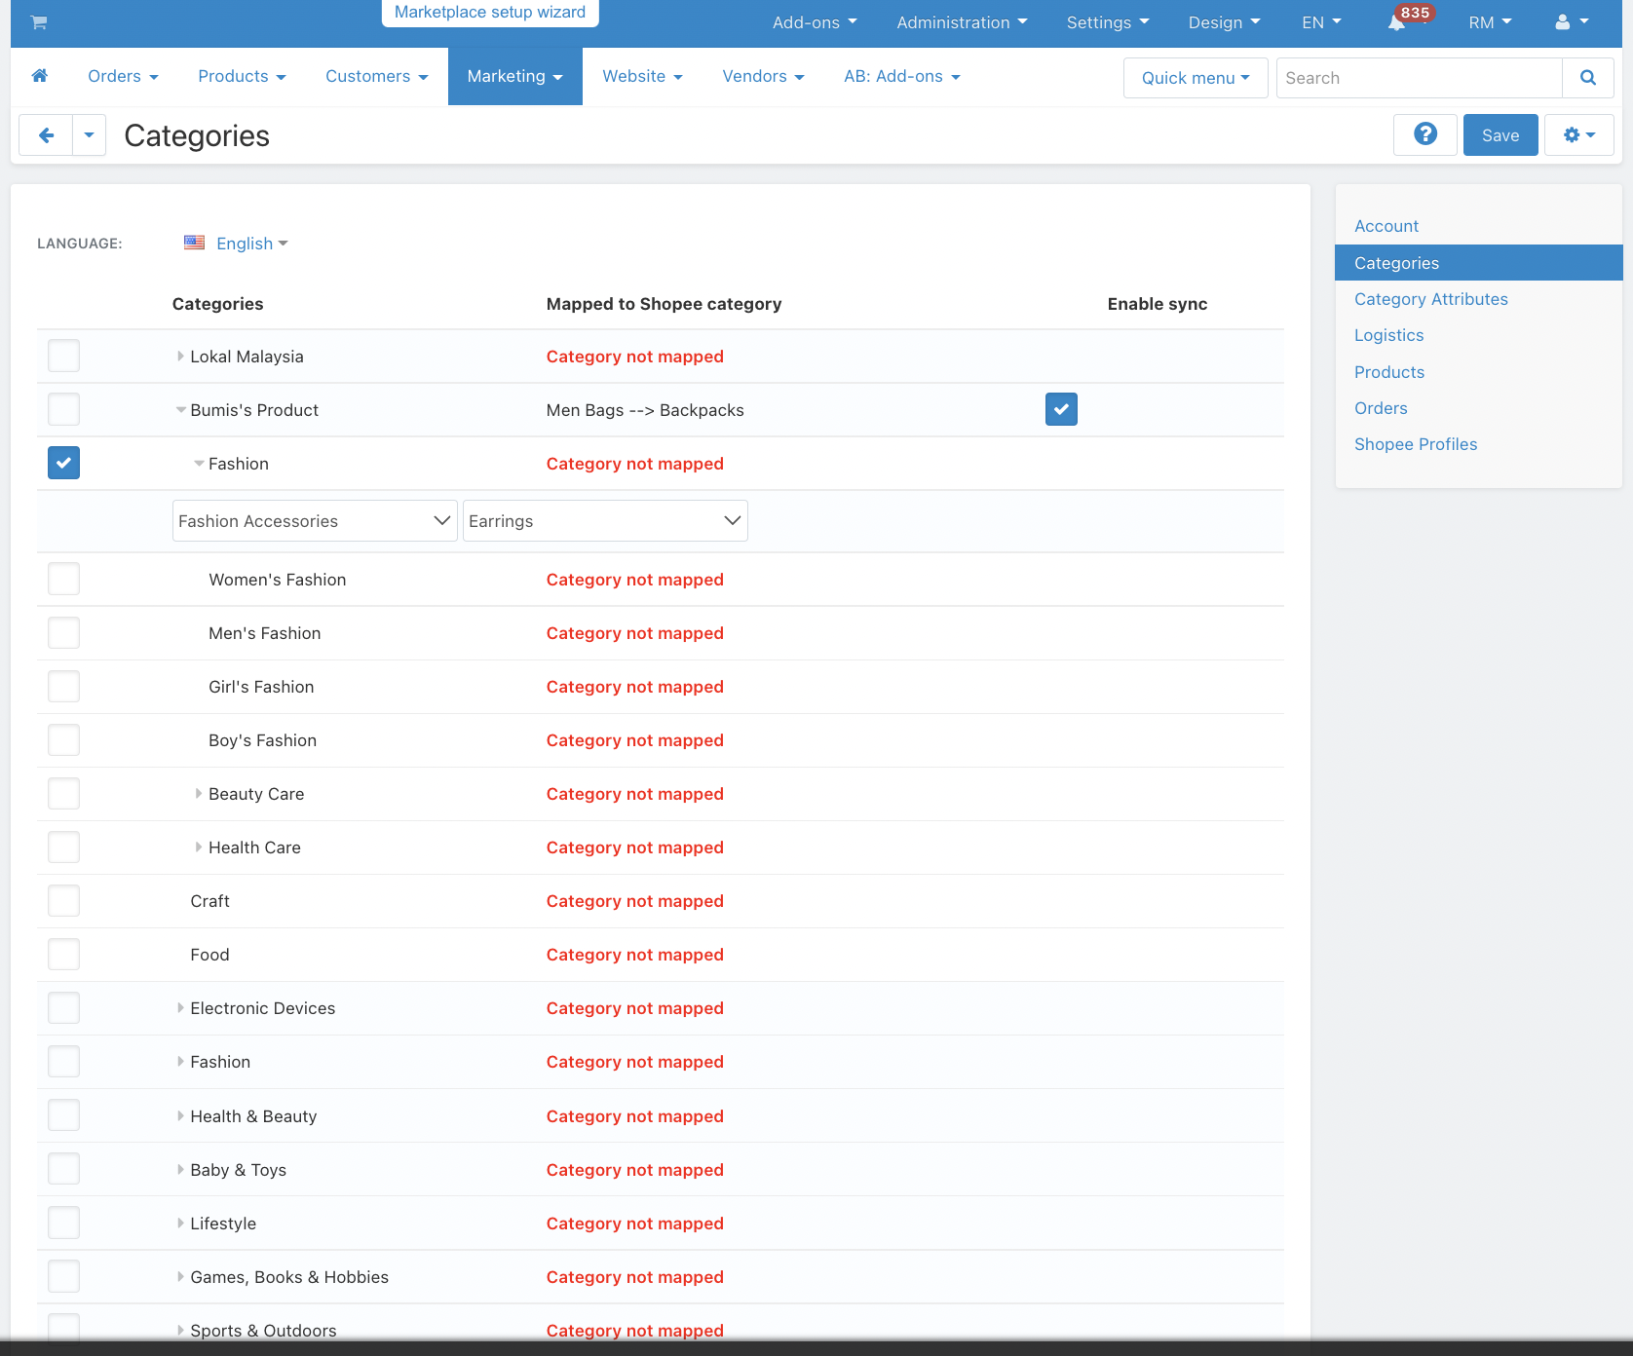Check the Lokal Malaysia checkbox
The height and width of the screenshot is (1356, 1633).
(63, 356)
